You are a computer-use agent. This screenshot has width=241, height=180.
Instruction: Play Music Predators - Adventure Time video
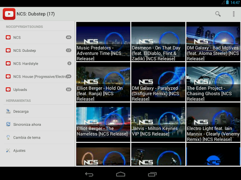[x=103, y=41]
